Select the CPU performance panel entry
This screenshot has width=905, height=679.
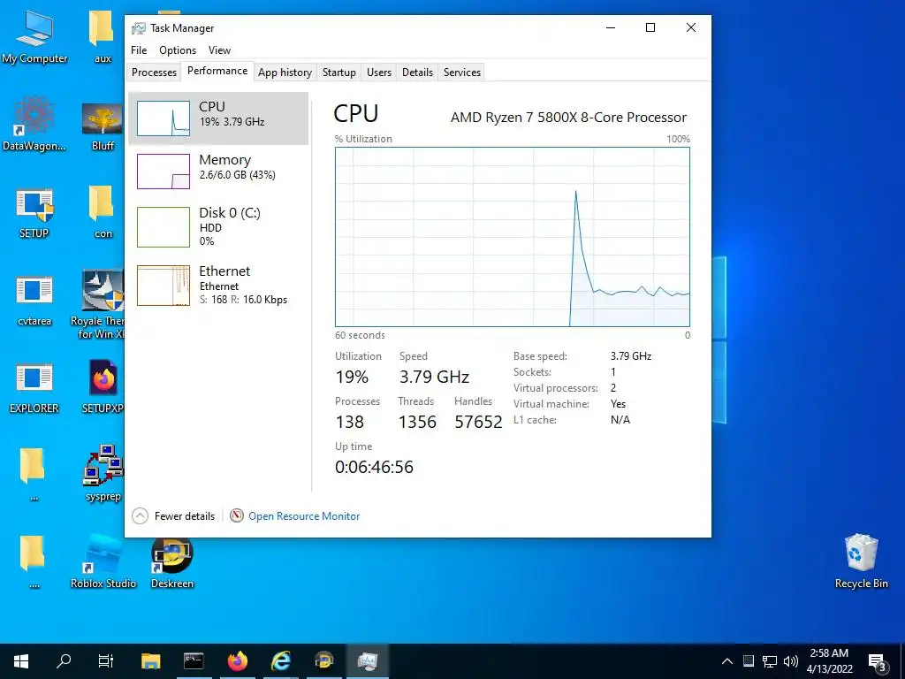218,118
